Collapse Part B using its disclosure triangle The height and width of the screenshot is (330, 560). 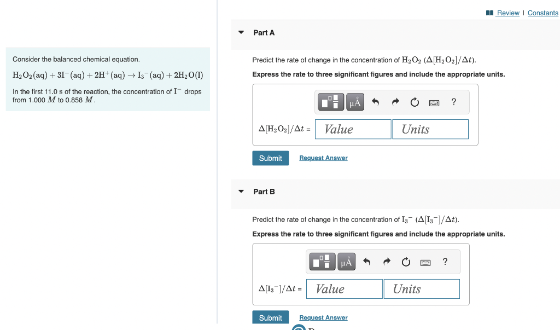241,192
